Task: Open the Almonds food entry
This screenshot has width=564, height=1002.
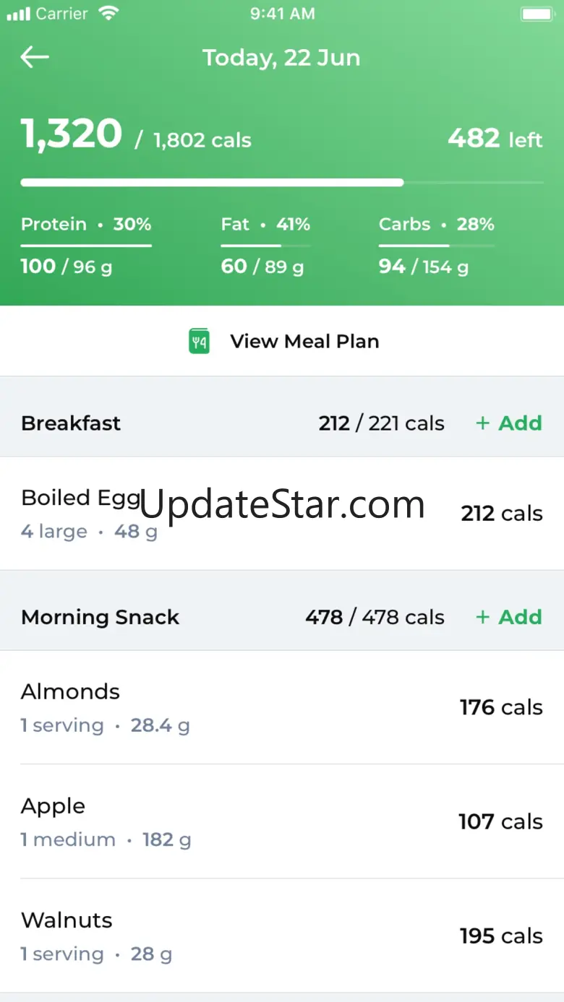Action: (282, 707)
